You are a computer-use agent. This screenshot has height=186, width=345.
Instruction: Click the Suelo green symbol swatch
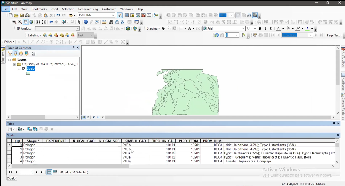tap(28, 74)
